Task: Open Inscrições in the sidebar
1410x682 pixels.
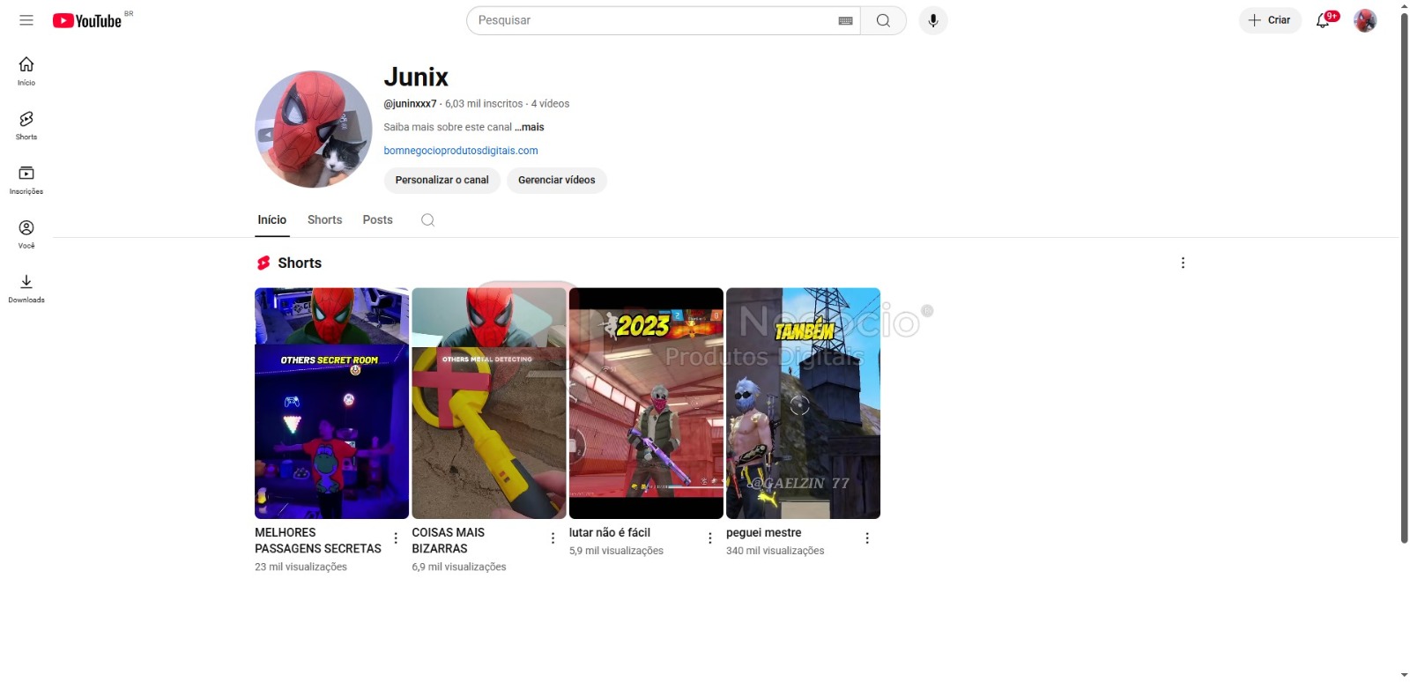Action: point(26,181)
